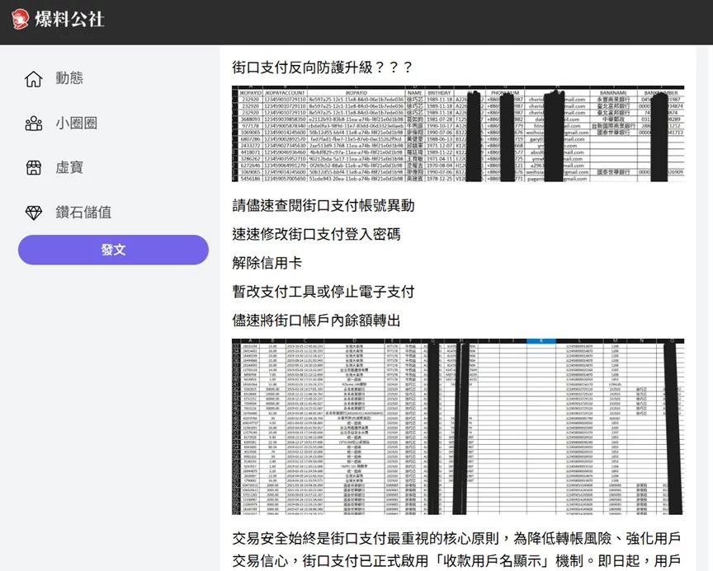Screen dimensions: 713x571
Task: Select the 鑽石儲值 diamond icon
Action: pyautogui.click(x=33, y=212)
